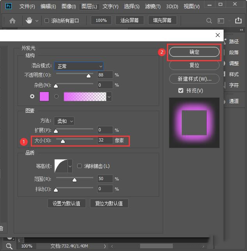Click the 杂色 noise value field
This screenshot has height=251, width=247.
[x=105, y=85]
